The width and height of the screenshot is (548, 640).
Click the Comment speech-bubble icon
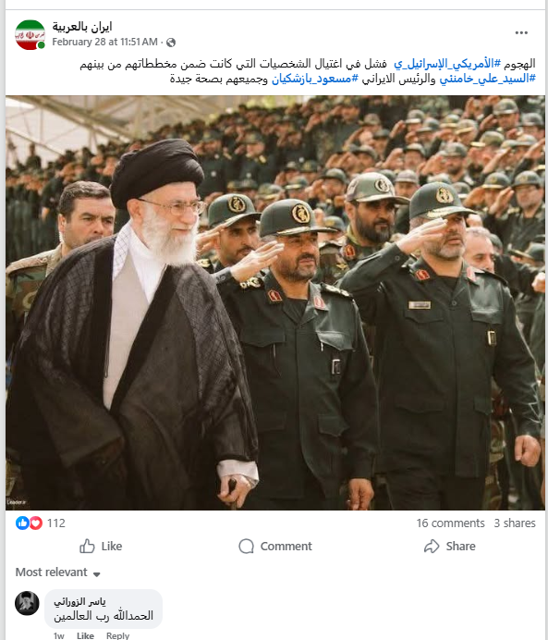(246, 546)
